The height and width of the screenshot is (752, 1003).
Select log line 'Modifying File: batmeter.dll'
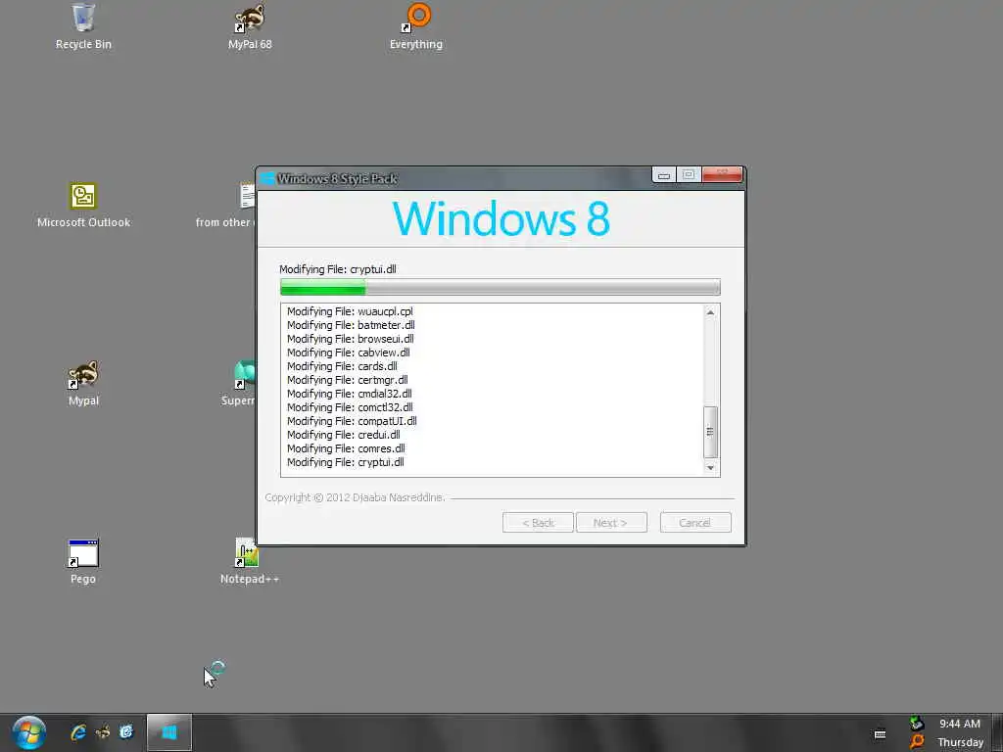pos(351,325)
